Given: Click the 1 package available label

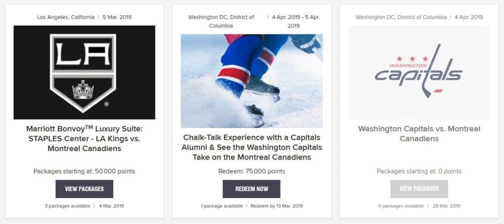Looking at the screenshot, I should pyautogui.click(x=221, y=206).
